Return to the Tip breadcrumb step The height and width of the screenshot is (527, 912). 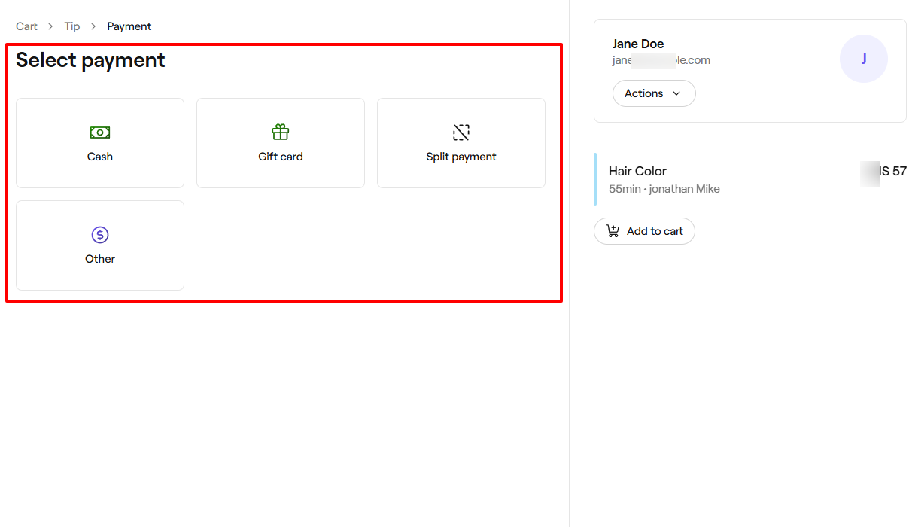click(72, 26)
